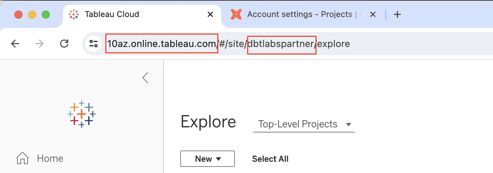Open a new browser tab with plus
The image size is (493, 173).
(397, 14)
